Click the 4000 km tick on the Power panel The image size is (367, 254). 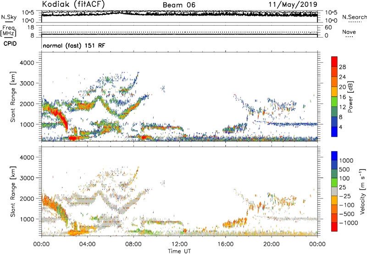[x=27, y=63]
